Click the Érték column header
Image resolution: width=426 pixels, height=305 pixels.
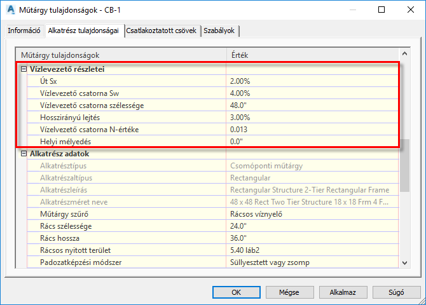pos(312,55)
